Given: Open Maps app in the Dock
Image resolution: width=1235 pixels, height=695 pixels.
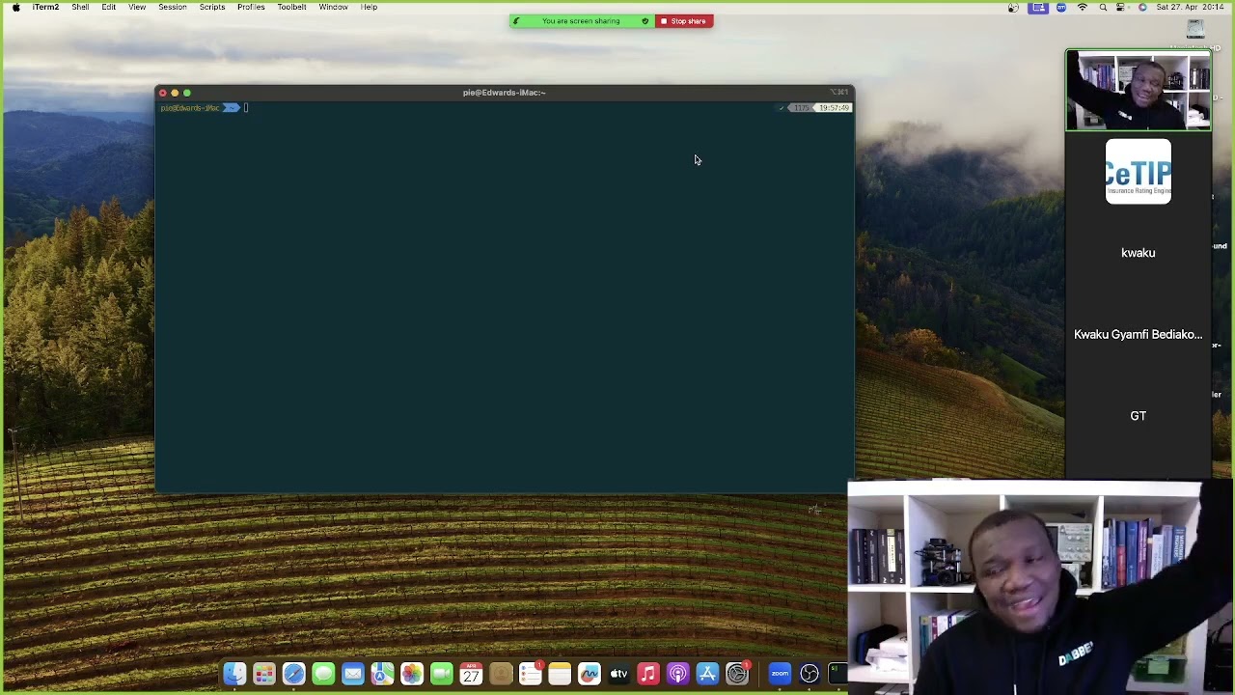Looking at the screenshot, I should 382,674.
